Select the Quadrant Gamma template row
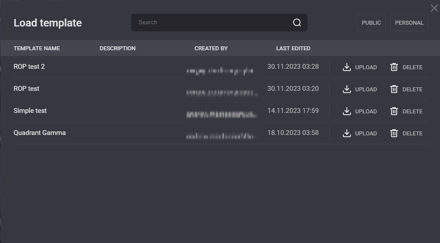Screen dimensions: 440x243 pos(40,133)
